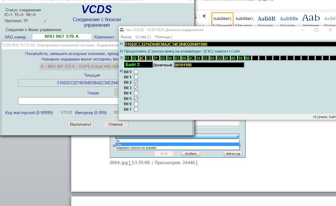This screenshot has width=336, height=206.
Task: Tick the Bit 4 checkbox
Action: 136,93
